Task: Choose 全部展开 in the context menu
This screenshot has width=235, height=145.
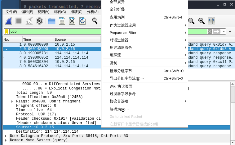Action: pos(144,2)
